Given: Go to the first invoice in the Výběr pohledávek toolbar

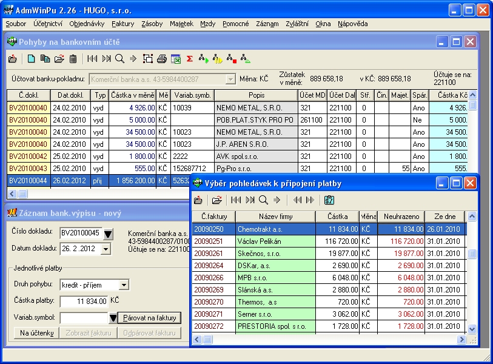Looking at the screenshot, I should pos(236,200).
